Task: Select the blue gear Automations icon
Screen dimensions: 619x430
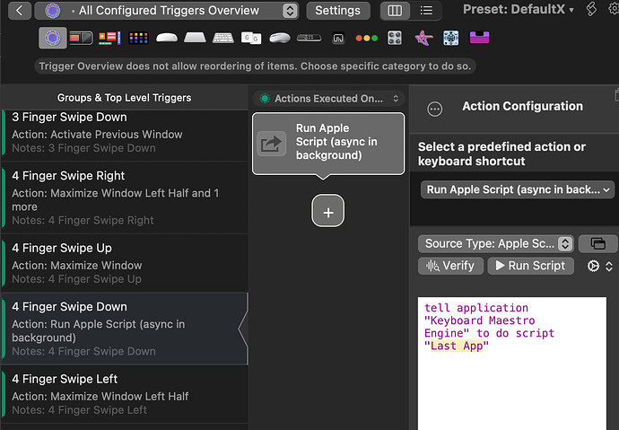Action: pos(451,39)
